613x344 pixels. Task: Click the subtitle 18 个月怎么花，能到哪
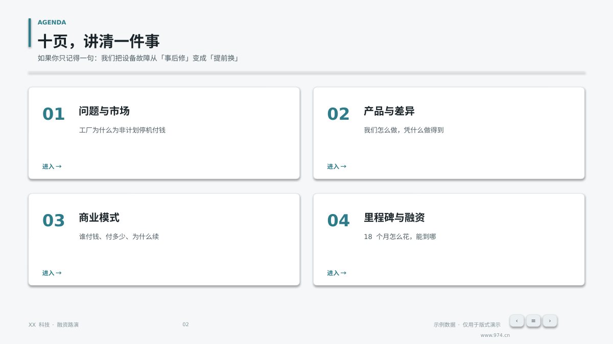(400, 236)
